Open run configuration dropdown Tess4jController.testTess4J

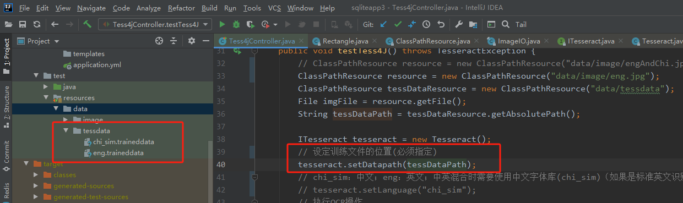155,24
